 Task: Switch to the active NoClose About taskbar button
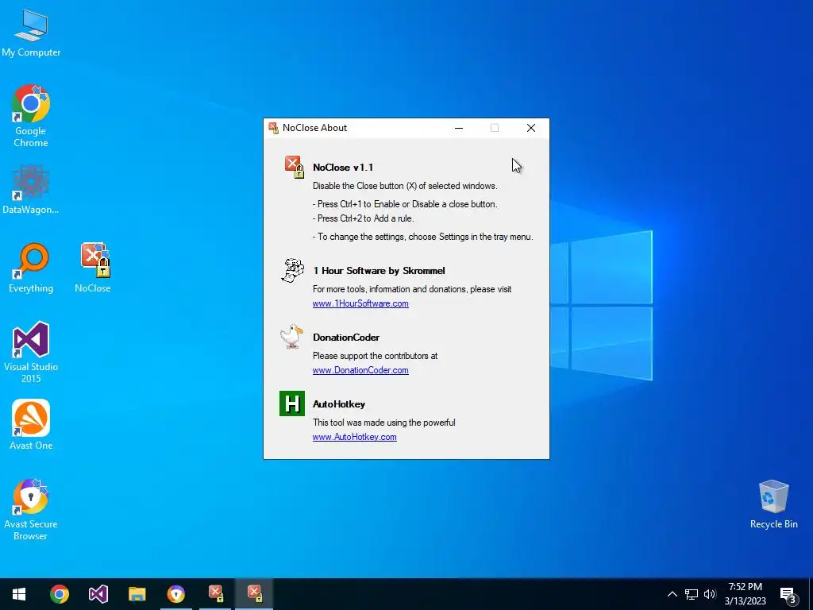coord(254,594)
